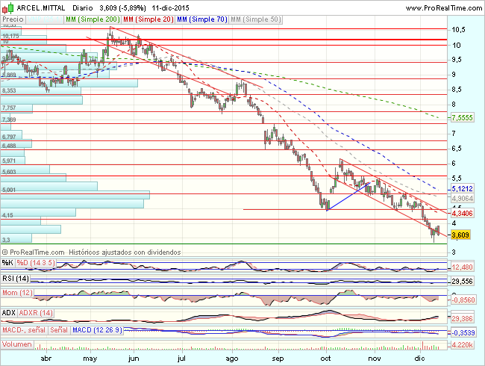Click the Señal label in MACD panel
This screenshot has width=485, height=366.
pyautogui.click(x=59, y=330)
